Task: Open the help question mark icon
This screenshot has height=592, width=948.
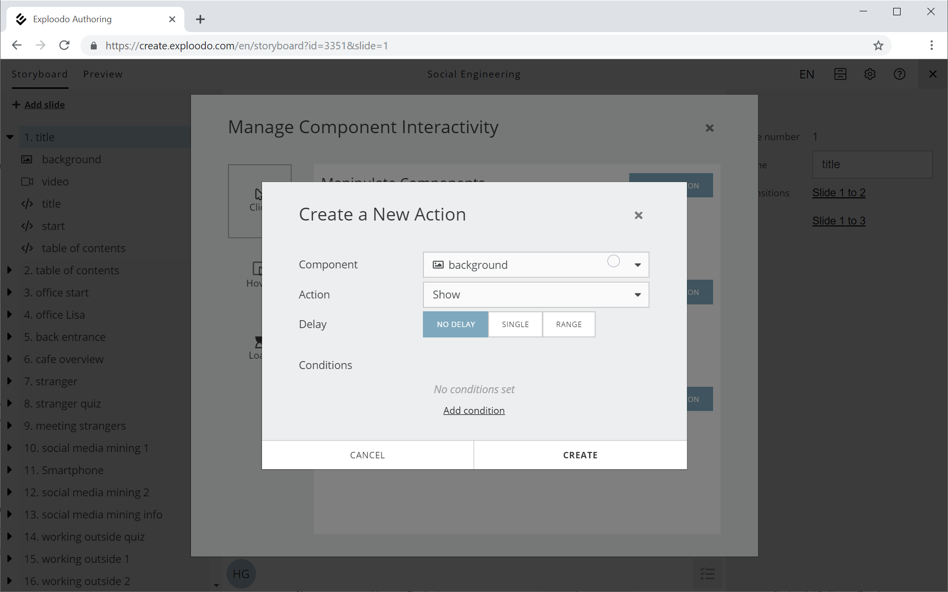Action: pos(899,74)
